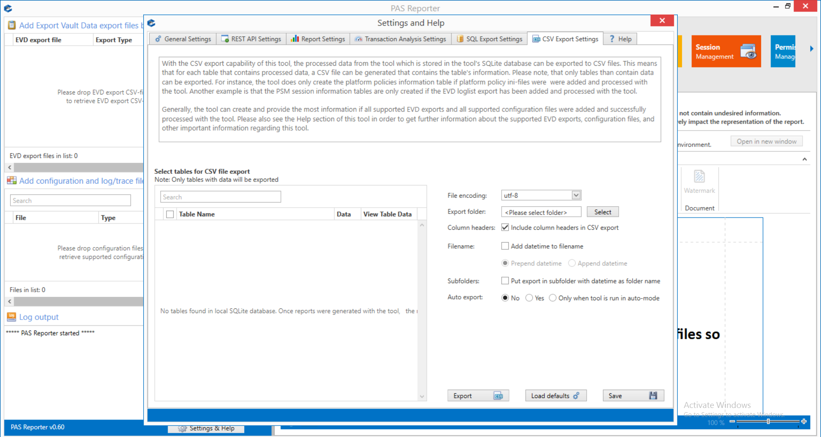Screen dimensions: 821x437
Task: Choose Append datetime radio option
Action: tap(572, 263)
